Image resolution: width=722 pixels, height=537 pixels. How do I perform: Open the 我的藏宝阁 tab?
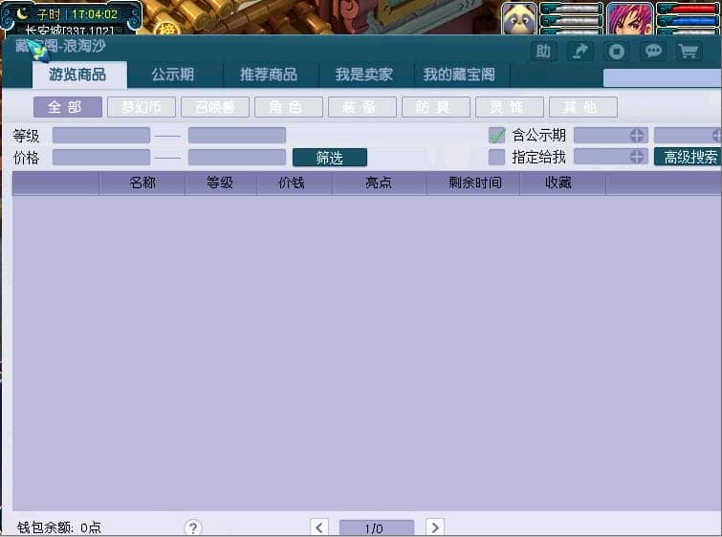click(x=461, y=75)
